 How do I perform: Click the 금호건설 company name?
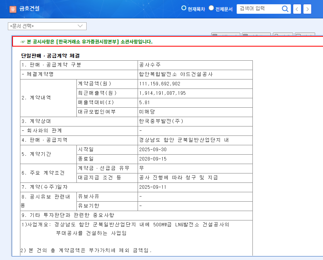29,9
